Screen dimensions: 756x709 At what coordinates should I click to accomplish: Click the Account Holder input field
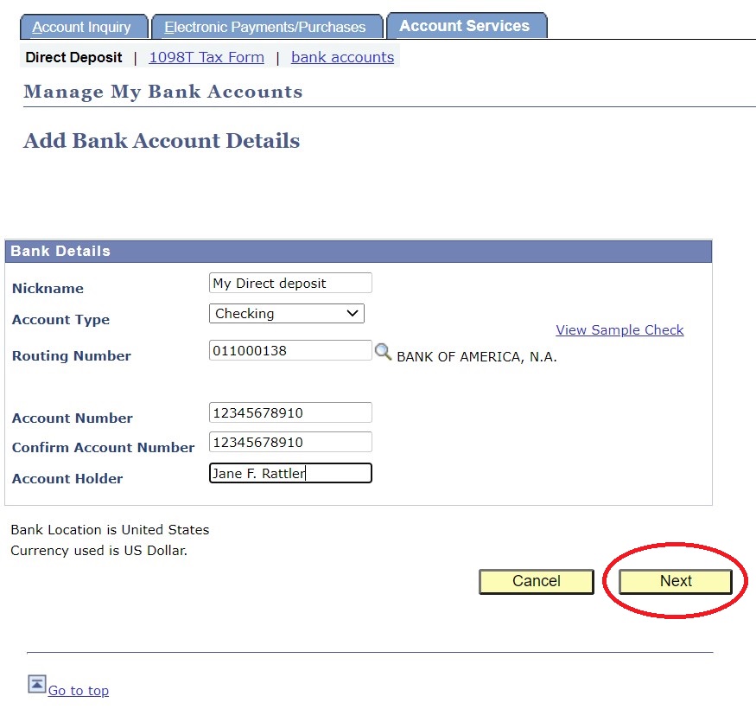290,473
